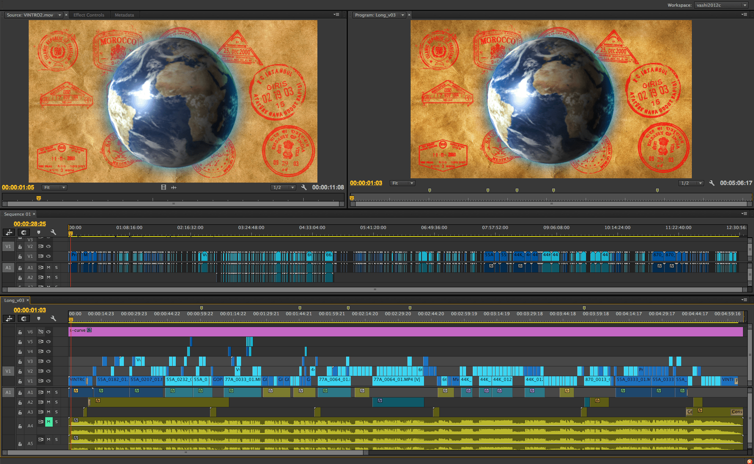Solo audio track A1 in Long_v03

[57, 392]
